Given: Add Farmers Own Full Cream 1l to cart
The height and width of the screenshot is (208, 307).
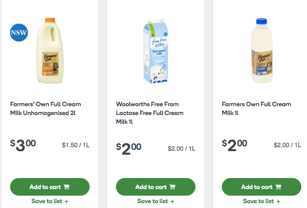Looking at the screenshot, I should [x=261, y=187].
